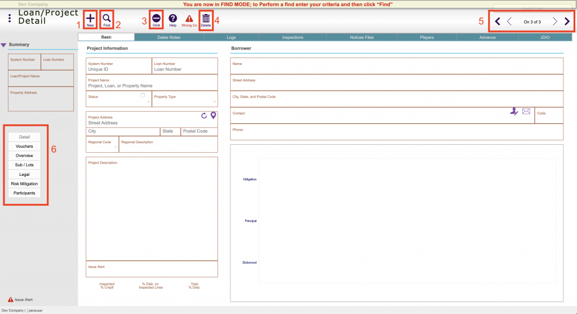The image size is (577, 314).
Task: Switch to the Notices Files tab
Action: pyautogui.click(x=362, y=37)
